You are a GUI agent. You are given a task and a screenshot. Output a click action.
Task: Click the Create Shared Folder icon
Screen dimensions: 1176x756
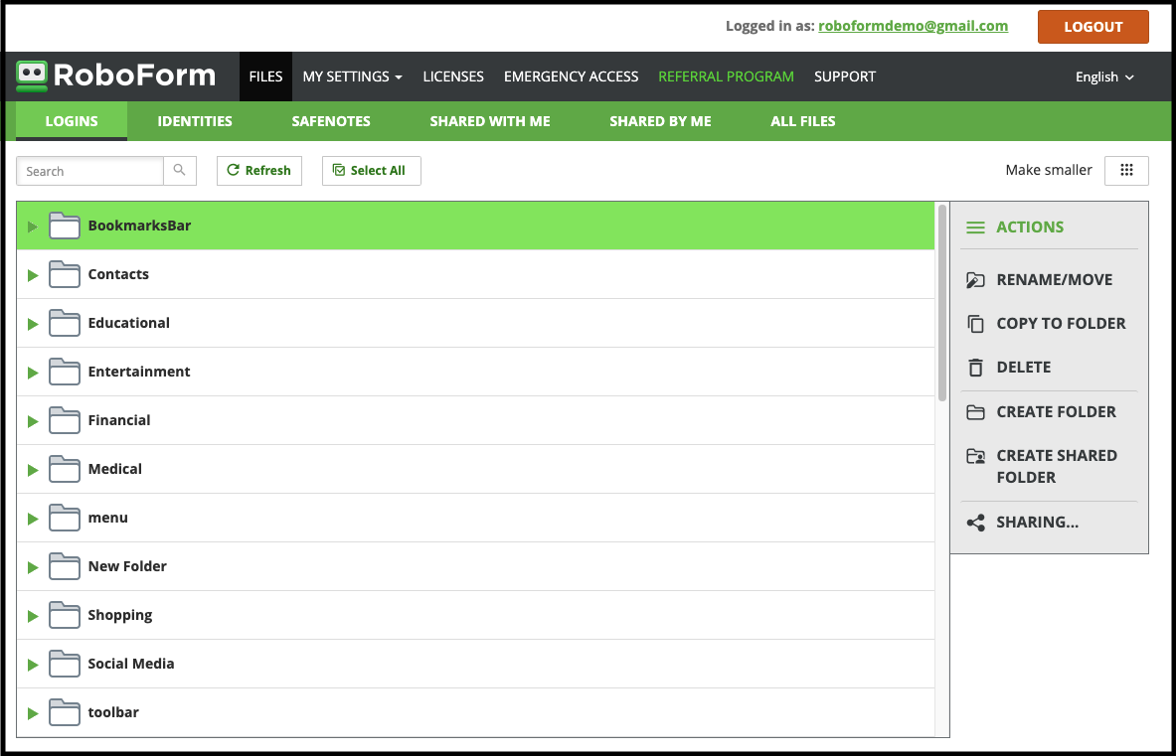coord(975,456)
